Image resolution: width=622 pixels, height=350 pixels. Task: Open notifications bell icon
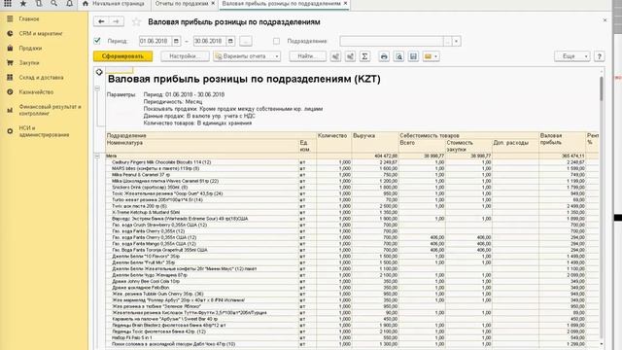click(69, 4)
